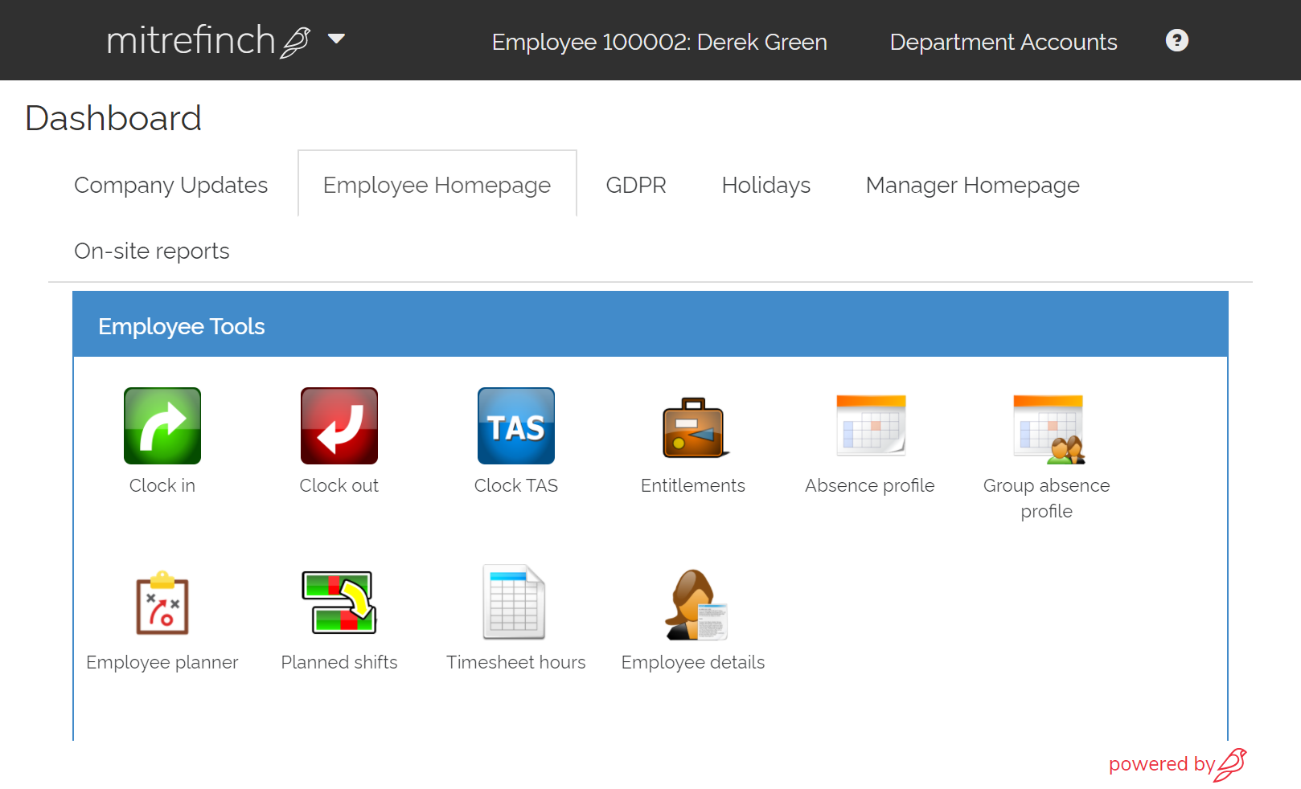Click the help question mark icon

pyautogui.click(x=1176, y=40)
